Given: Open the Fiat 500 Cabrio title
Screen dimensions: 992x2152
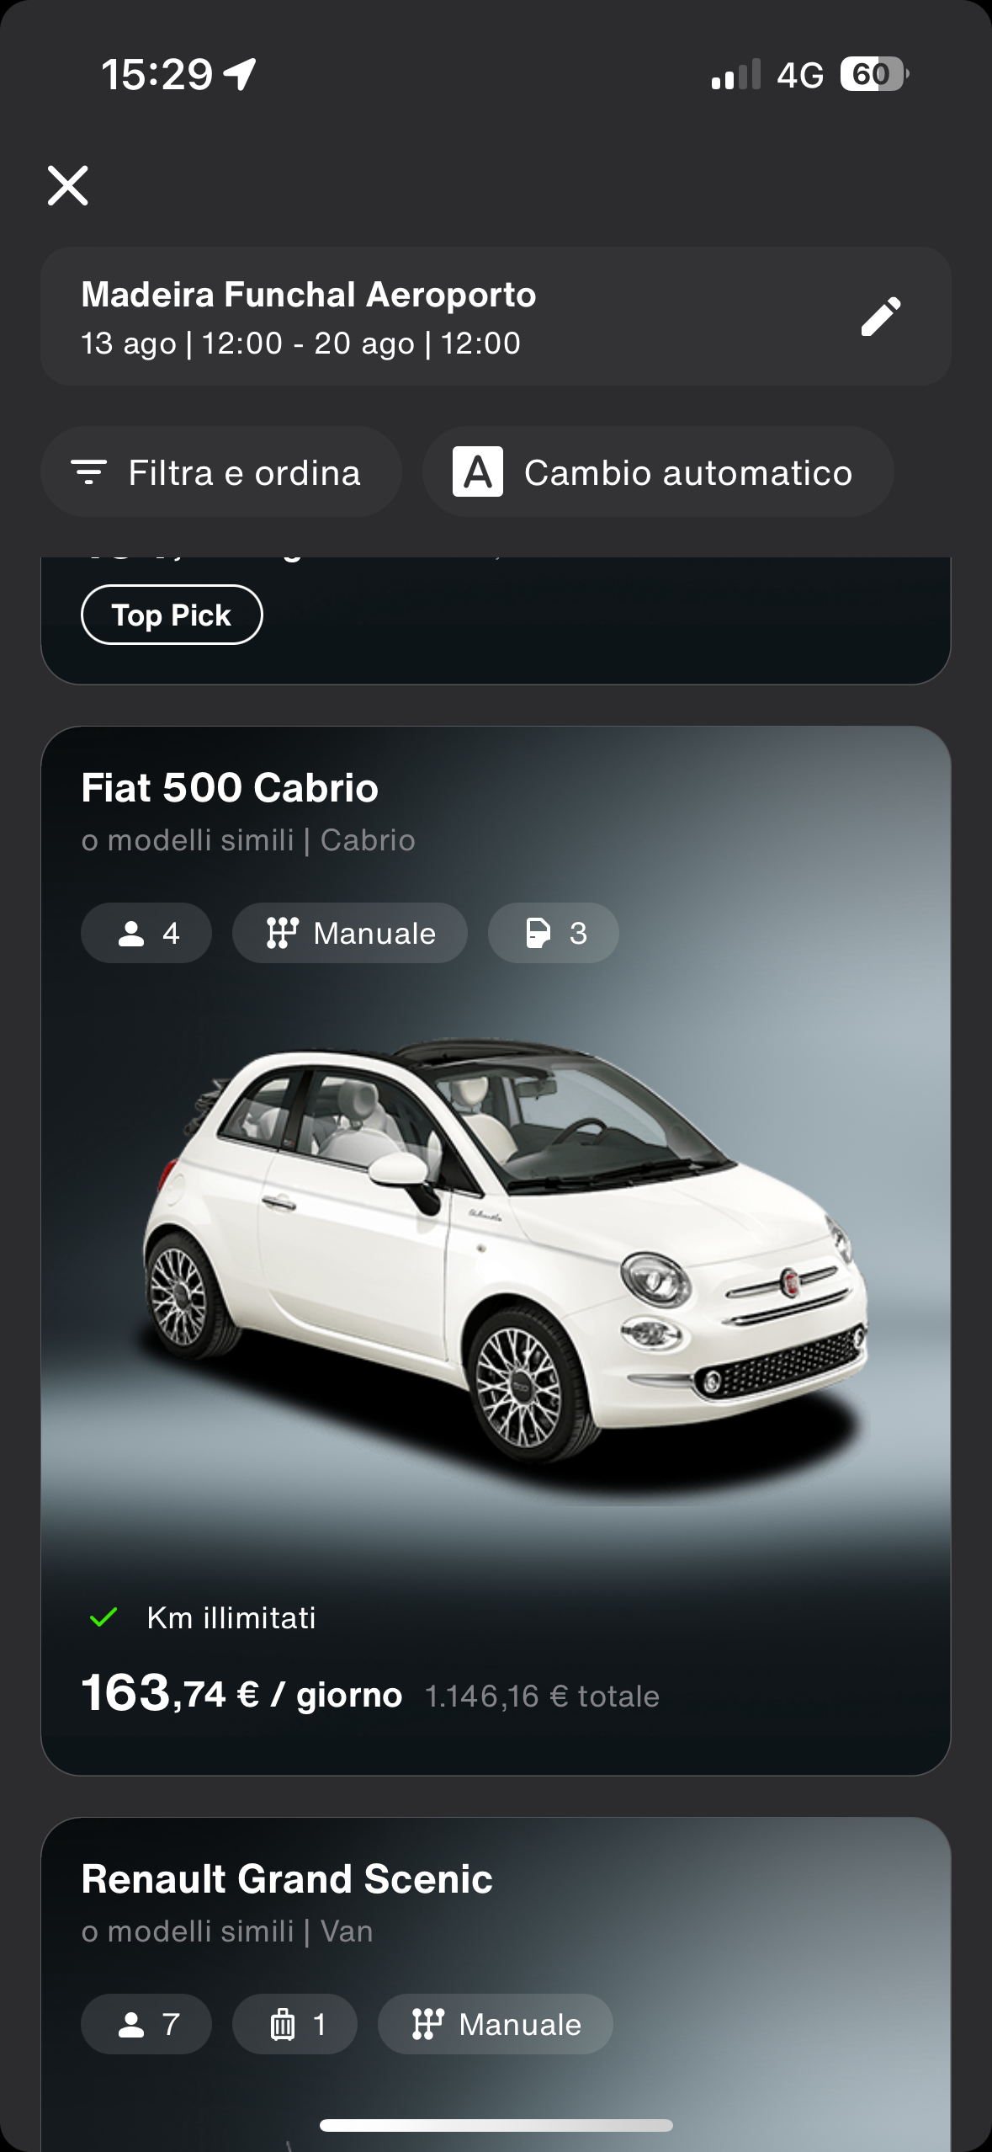Looking at the screenshot, I should pyautogui.click(x=230, y=788).
